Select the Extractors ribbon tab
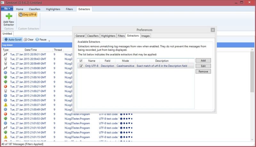 point(84,9)
